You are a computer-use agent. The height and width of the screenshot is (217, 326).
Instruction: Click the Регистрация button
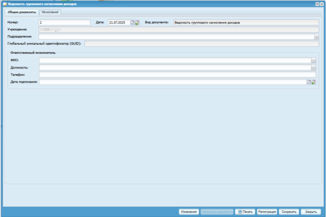coord(267,212)
